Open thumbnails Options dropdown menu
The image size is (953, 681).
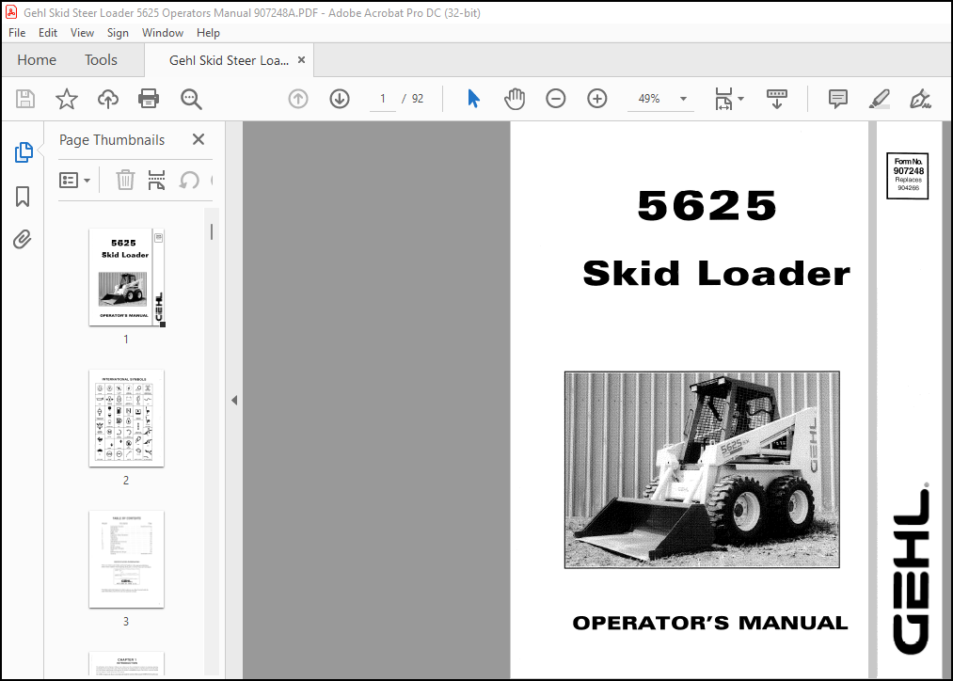74,180
